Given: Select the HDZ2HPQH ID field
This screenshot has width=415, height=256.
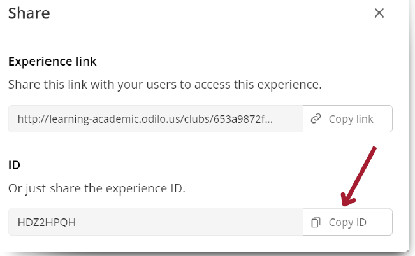Looking at the screenshot, I should (156, 222).
